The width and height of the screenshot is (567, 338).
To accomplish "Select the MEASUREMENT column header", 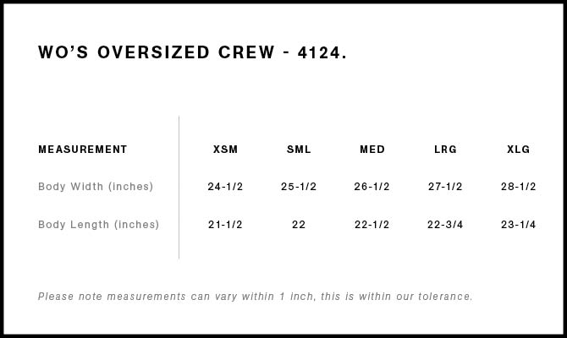I will point(83,150).
